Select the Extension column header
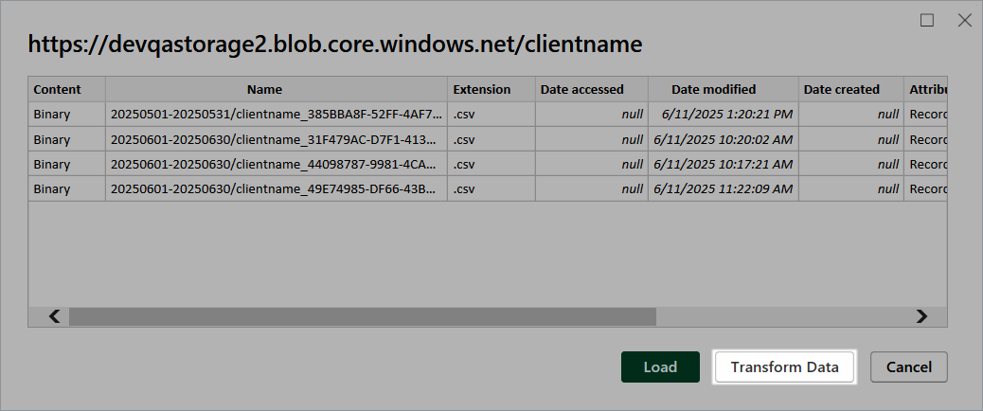Viewport: 983px width, 411px height. click(491, 90)
